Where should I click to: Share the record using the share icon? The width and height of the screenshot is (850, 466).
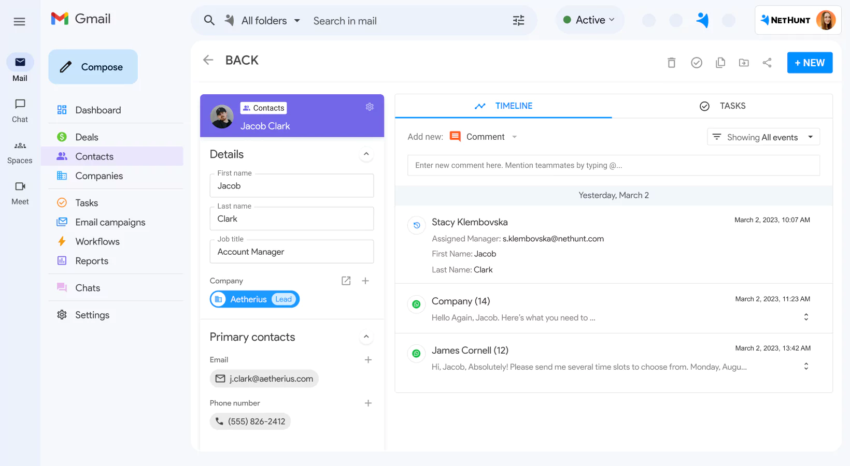pos(768,62)
